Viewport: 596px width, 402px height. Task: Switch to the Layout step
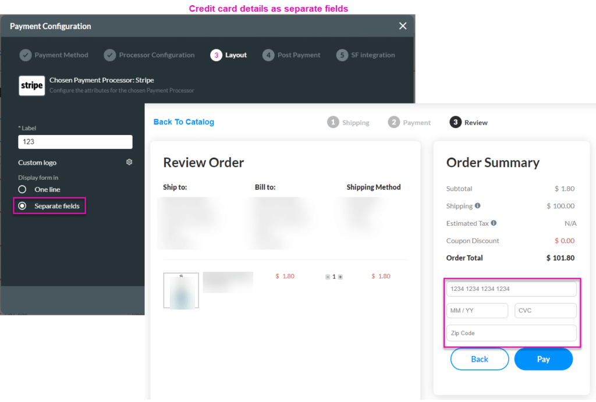point(229,55)
